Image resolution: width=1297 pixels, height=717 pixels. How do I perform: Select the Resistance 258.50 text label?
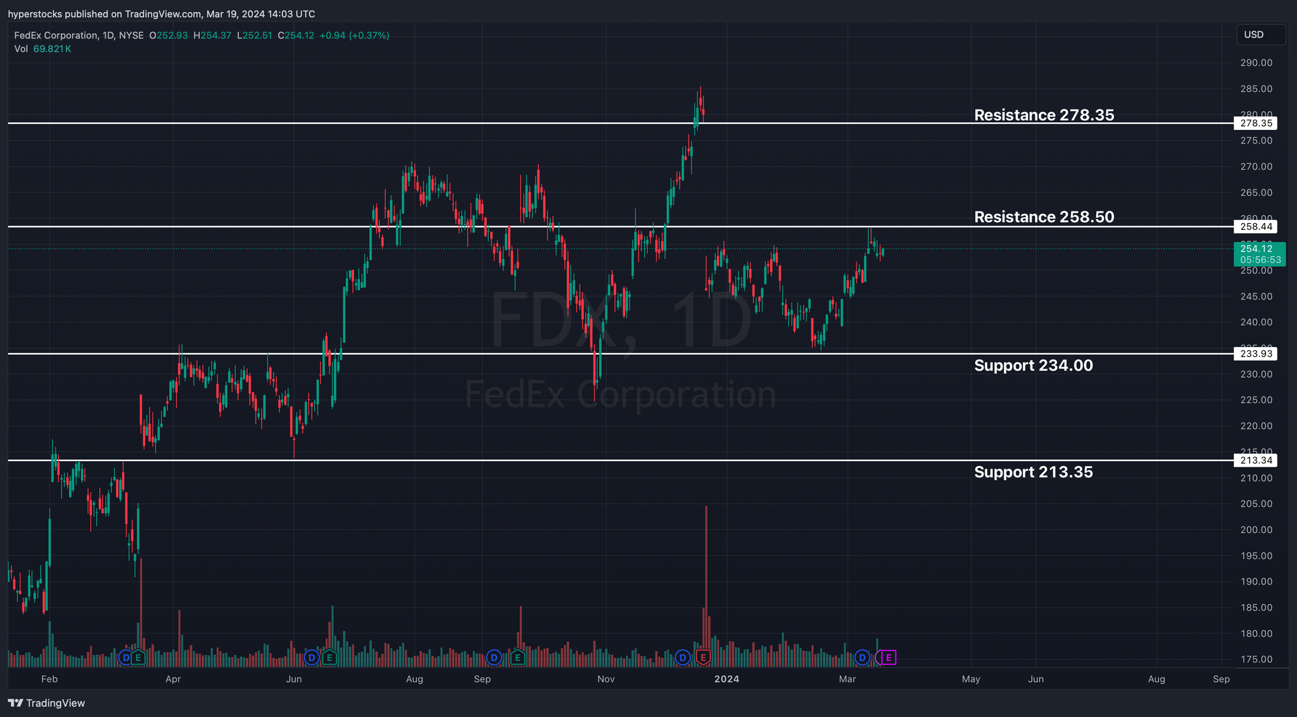point(1044,217)
